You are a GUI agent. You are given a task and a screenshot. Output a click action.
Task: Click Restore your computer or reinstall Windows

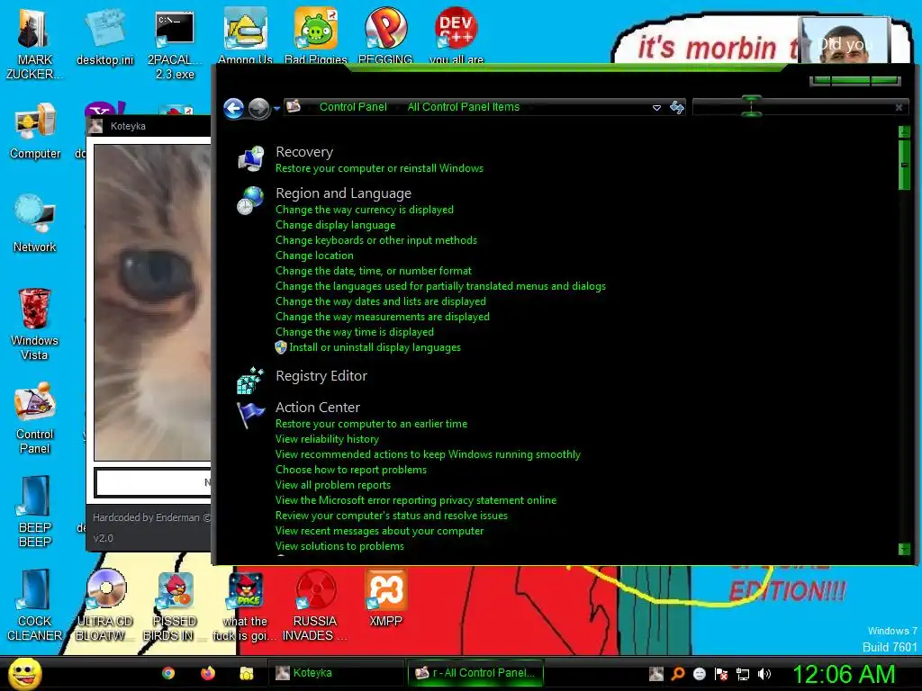[379, 168]
